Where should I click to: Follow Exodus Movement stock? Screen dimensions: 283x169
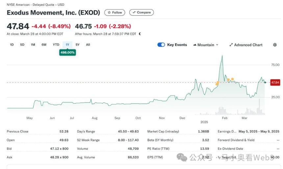pyautogui.click(x=115, y=12)
